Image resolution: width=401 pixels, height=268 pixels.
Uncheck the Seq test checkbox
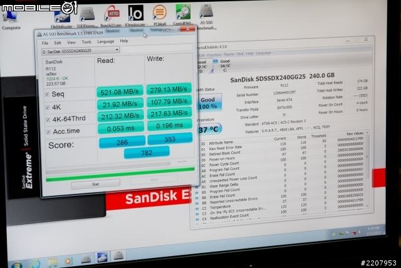(47, 95)
